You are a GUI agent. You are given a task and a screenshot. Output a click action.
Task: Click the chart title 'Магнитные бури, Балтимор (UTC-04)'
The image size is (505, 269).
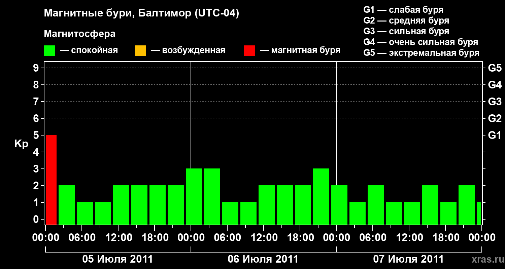tap(141, 14)
